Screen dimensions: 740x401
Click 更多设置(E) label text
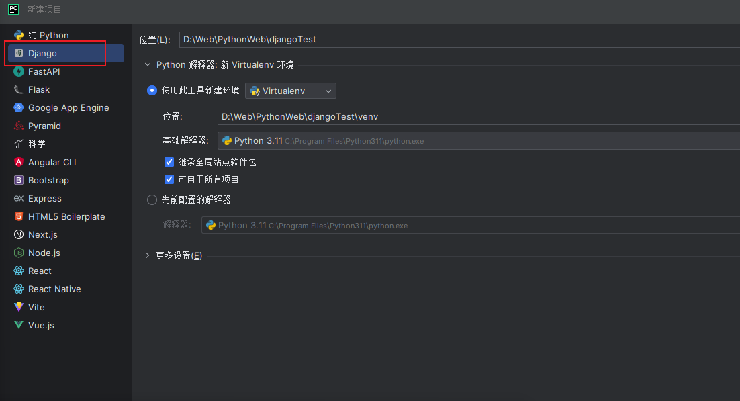point(179,255)
